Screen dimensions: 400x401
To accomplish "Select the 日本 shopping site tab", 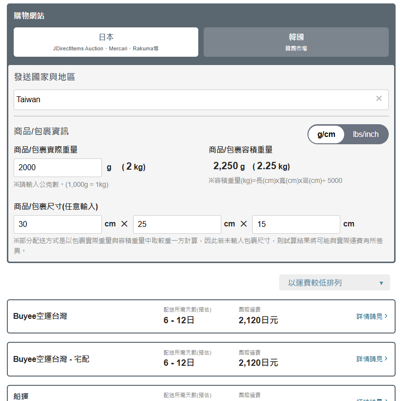I will [x=106, y=42].
